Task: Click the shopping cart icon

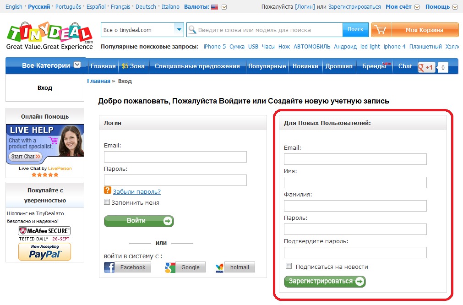Action: point(380,30)
